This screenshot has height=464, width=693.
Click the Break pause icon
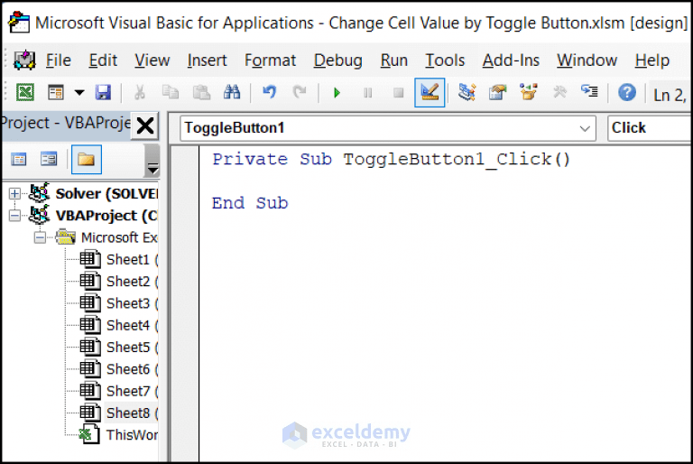(368, 93)
